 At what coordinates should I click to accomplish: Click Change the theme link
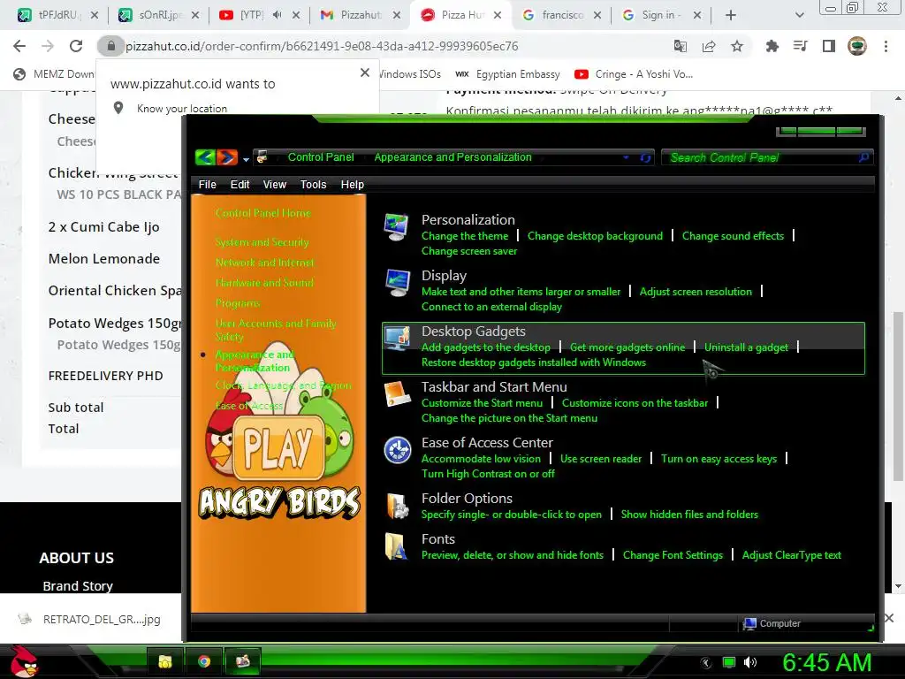point(465,235)
